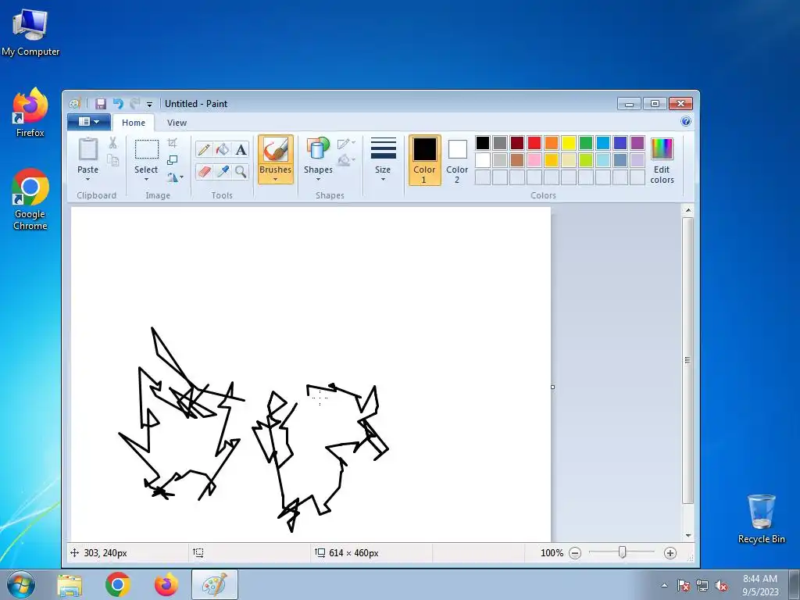Click the Save icon in quick access toolbar

click(101, 104)
